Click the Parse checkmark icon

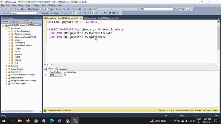[66, 13]
